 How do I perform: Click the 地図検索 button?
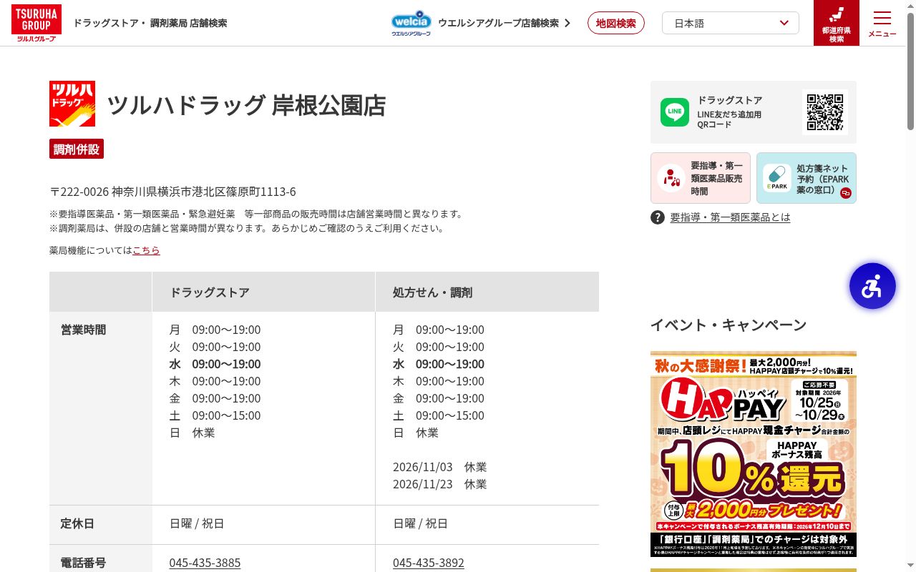point(616,23)
